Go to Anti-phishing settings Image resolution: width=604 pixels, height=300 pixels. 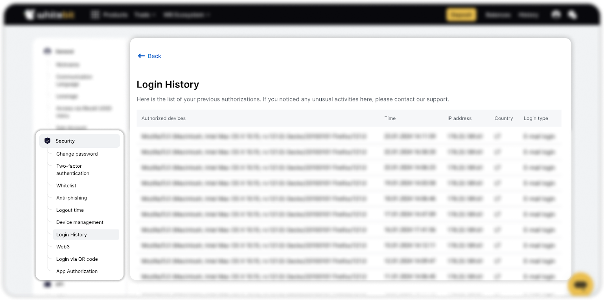tap(72, 198)
